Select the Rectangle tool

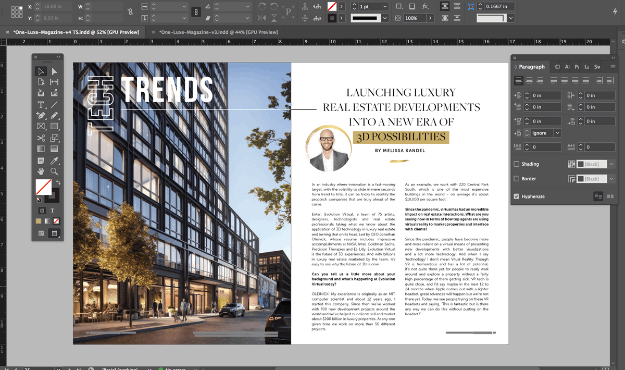[54, 126]
